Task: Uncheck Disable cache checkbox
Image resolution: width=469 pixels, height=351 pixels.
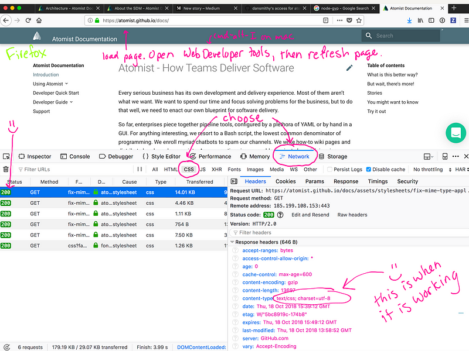Action: pos(369,169)
